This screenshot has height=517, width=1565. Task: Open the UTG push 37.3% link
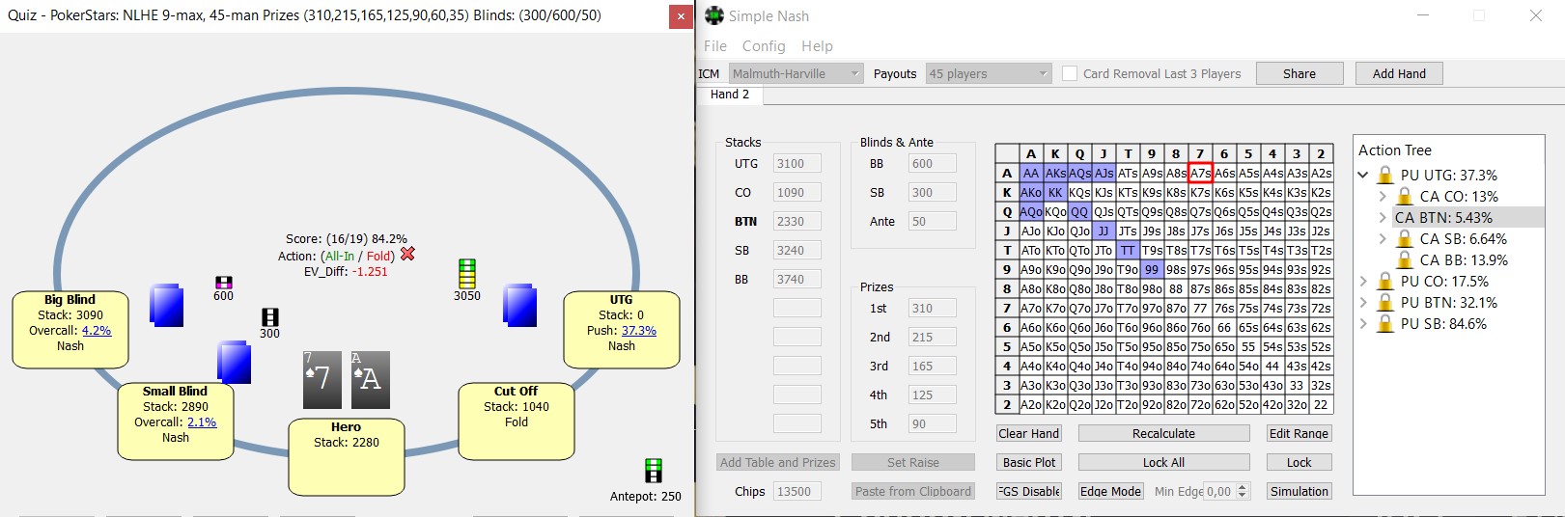[639, 330]
